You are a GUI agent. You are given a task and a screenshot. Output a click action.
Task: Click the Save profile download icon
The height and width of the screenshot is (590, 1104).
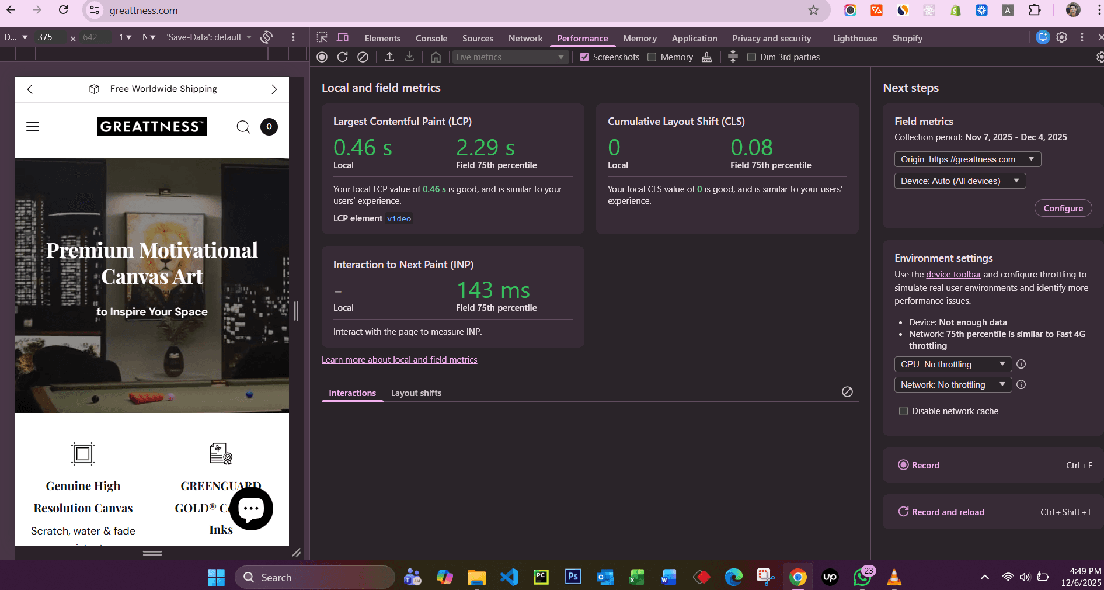tap(409, 57)
